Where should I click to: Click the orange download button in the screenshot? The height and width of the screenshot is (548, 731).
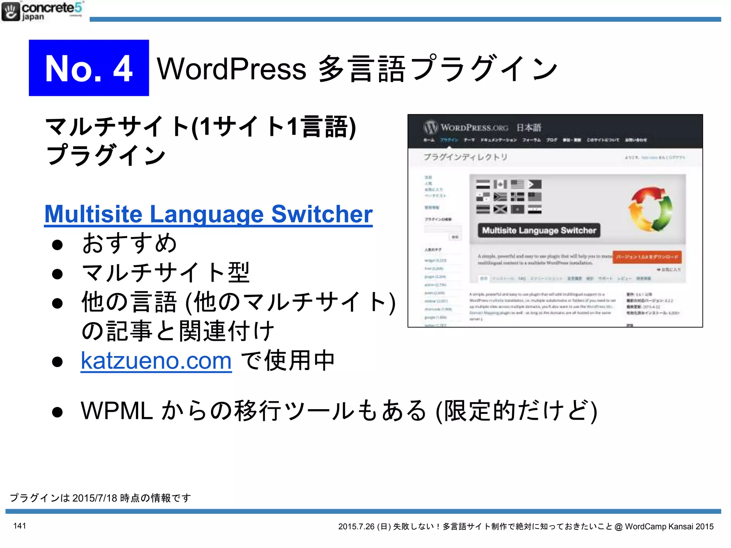click(x=647, y=257)
